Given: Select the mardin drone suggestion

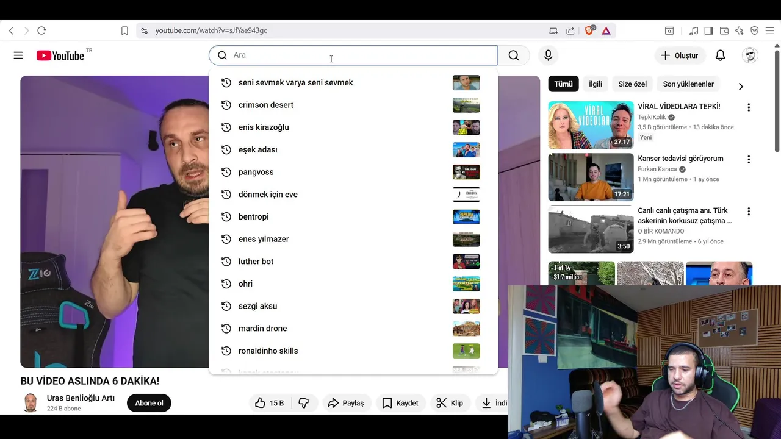Looking at the screenshot, I should tap(353, 329).
